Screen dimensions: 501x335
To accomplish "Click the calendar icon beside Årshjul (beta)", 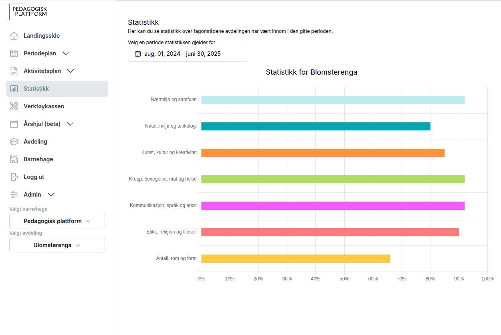I will click(14, 124).
